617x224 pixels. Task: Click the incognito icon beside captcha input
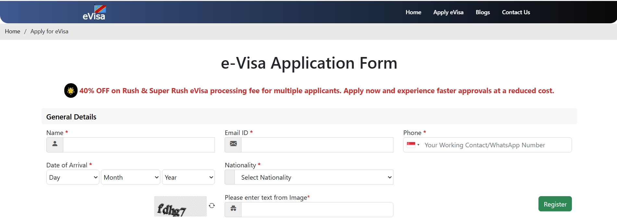pyautogui.click(x=233, y=209)
